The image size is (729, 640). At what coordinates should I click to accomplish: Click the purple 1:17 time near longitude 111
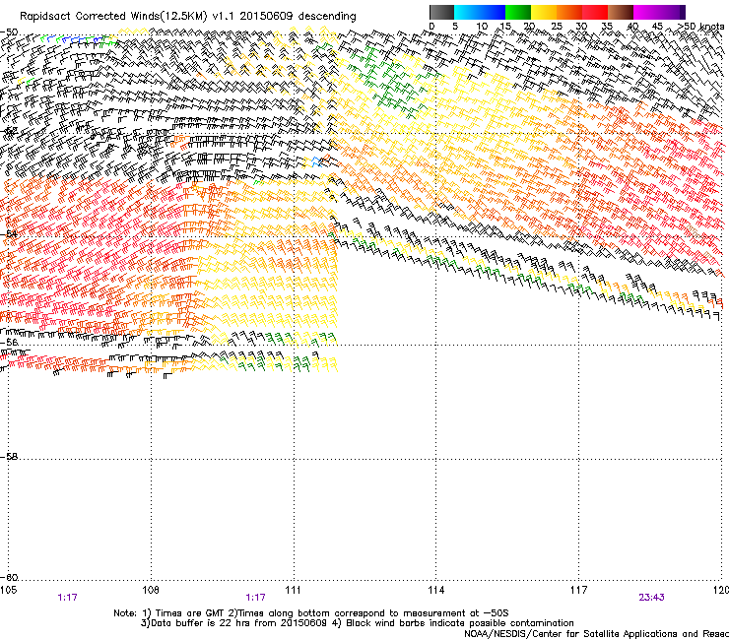pos(256,598)
